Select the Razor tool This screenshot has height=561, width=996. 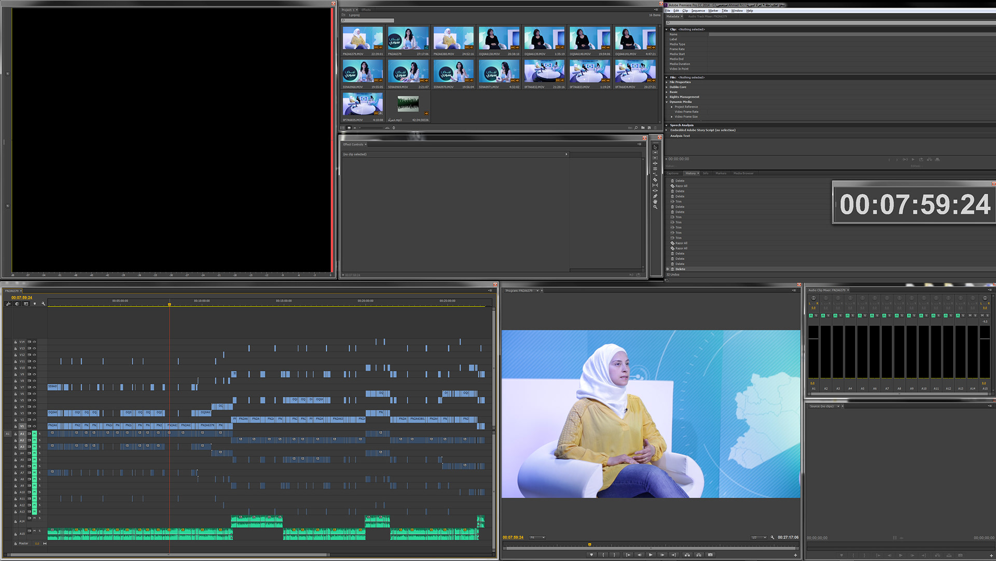tap(655, 180)
